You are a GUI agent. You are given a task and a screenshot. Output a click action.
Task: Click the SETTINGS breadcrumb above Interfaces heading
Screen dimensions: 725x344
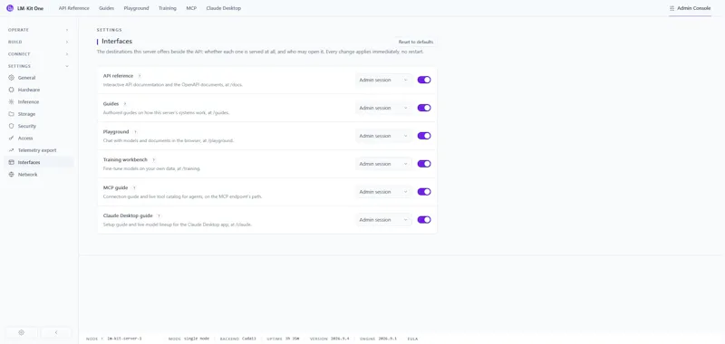point(110,30)
